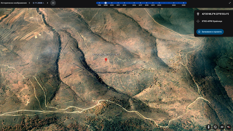Switch imagery to the 2017 marker

pyautogui.click(x=141, y=3)
